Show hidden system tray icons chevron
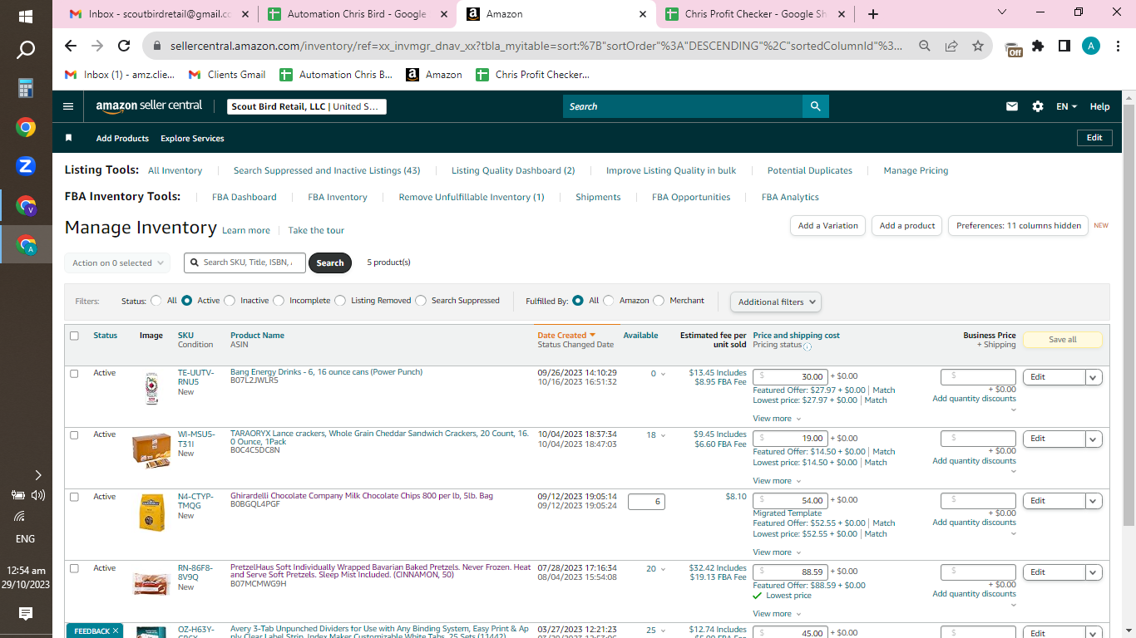Screen dimensions: 1136x638 point(37,475)
